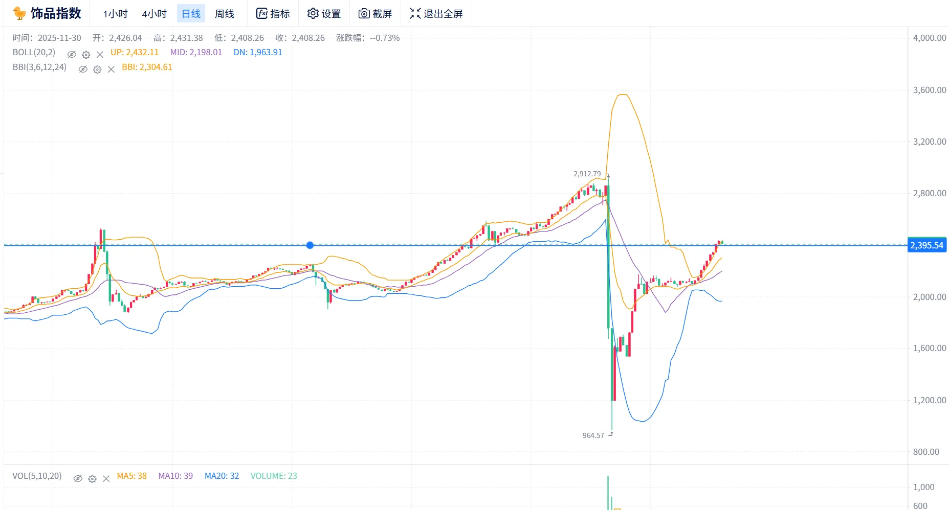Click the 1,000 volume axis label
Image resolution: width=949 pixels, height=510 pixels.
click(x=924, y=487)
